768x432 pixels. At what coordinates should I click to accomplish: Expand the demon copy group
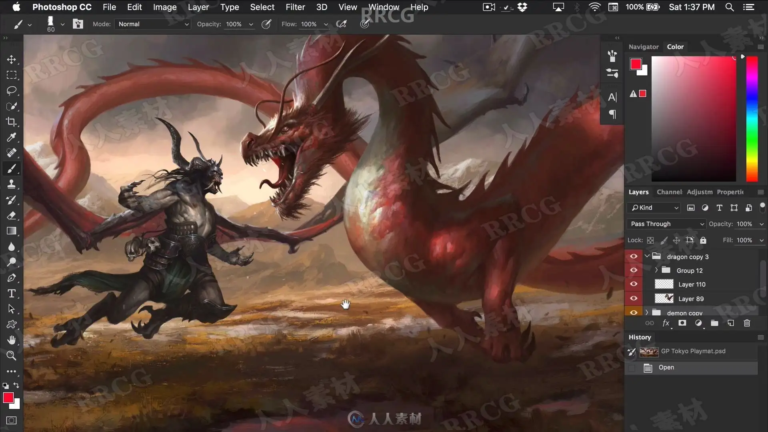click(647, 312)
